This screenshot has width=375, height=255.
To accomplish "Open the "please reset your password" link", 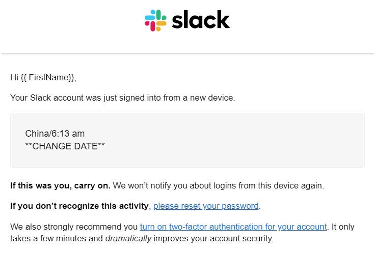I will (x=206, y=206).
